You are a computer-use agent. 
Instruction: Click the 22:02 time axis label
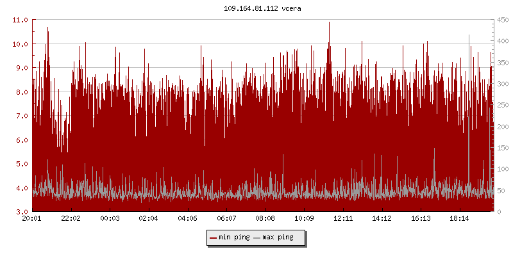[71, 218]
